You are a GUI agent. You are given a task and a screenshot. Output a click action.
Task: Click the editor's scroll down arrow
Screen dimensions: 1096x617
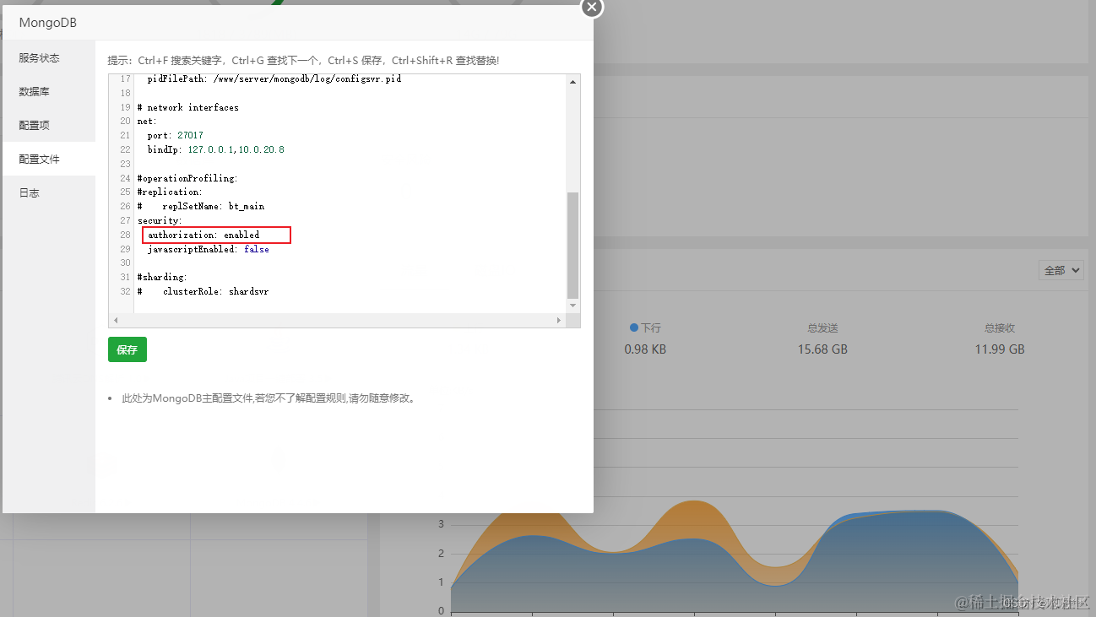tap(573, 306)
